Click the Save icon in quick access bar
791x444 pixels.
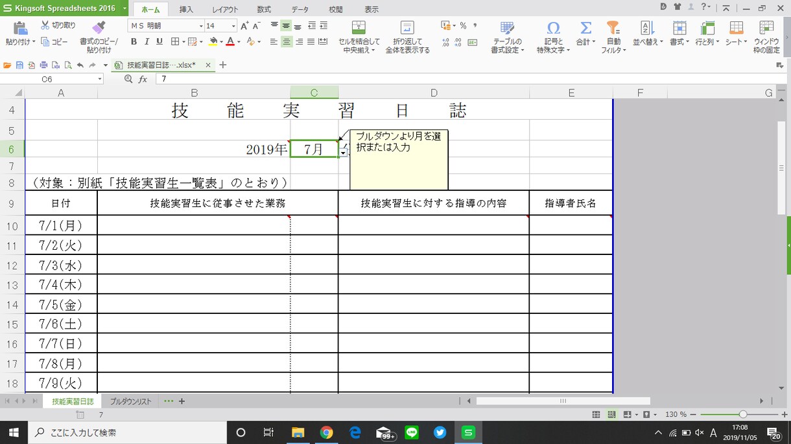point(19,65)
